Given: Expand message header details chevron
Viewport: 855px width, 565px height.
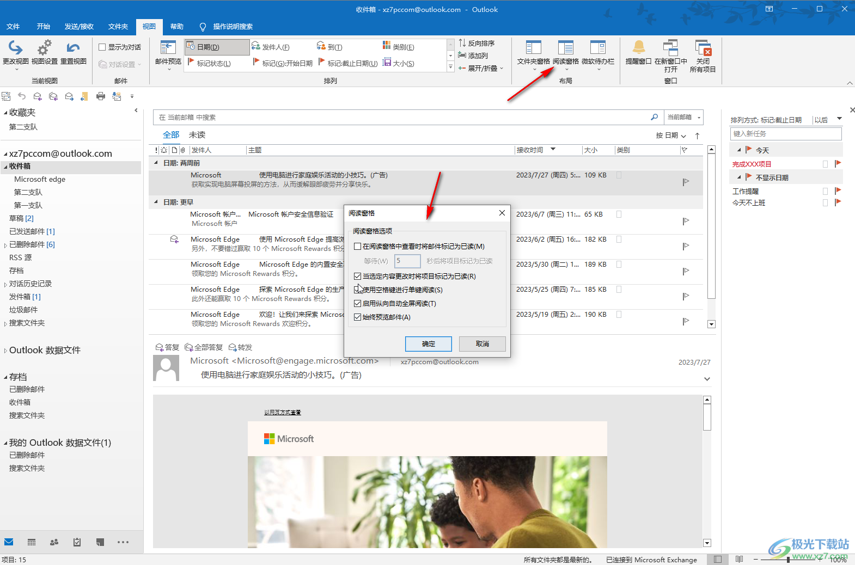Looking at the screenshot, I should pos(707,379).
